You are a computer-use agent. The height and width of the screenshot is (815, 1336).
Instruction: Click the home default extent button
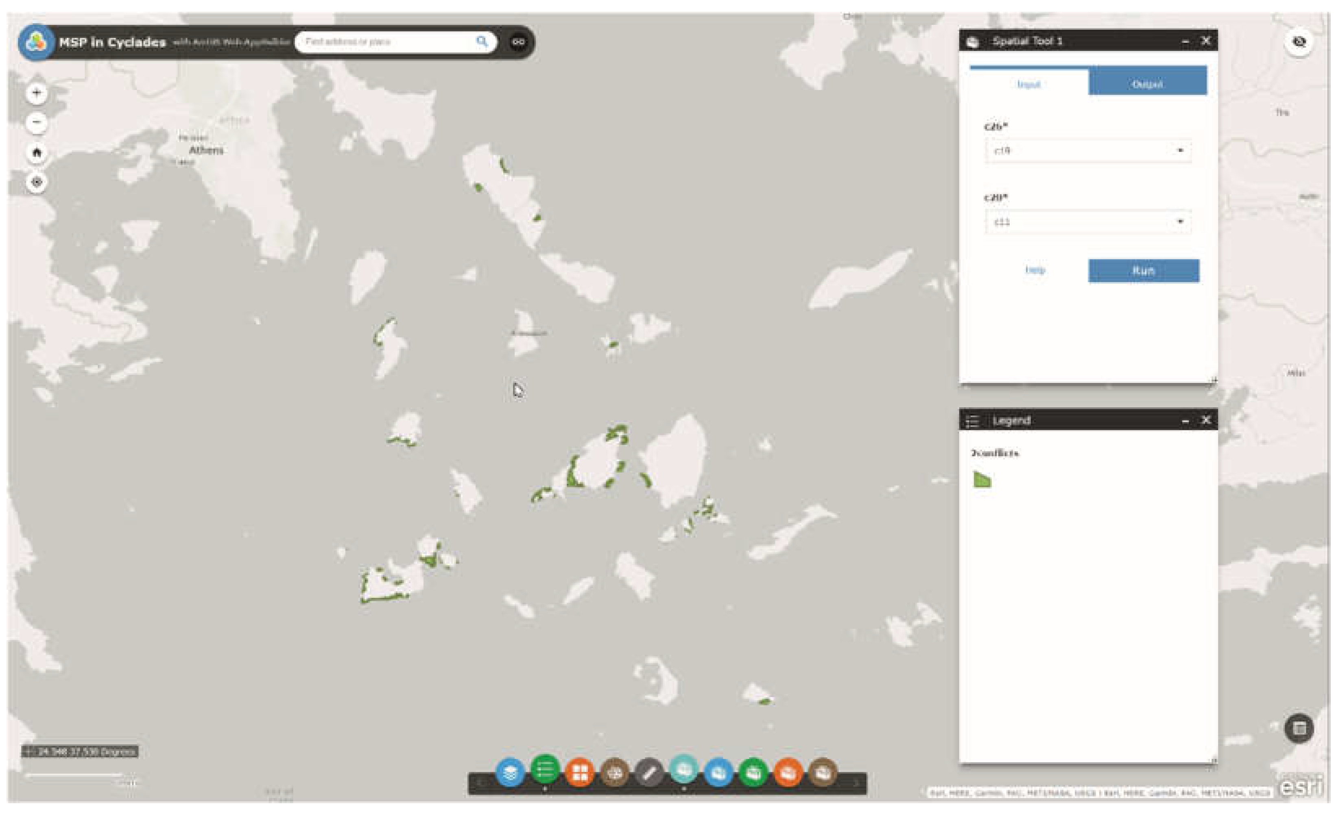click(37, 152)
